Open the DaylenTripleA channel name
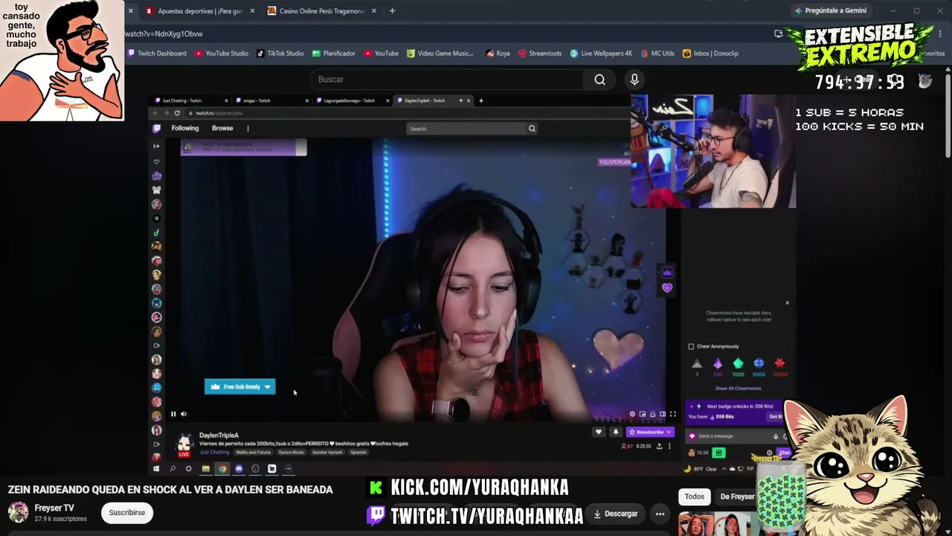Screen dimensions: 952x536 219,435
